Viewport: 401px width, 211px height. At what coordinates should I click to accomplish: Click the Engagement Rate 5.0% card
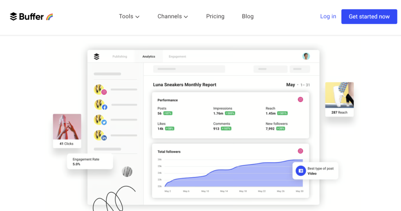[90, 161]
